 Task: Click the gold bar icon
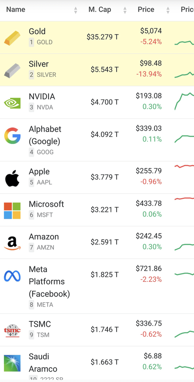pyautogui.click(x=12, y=38)
